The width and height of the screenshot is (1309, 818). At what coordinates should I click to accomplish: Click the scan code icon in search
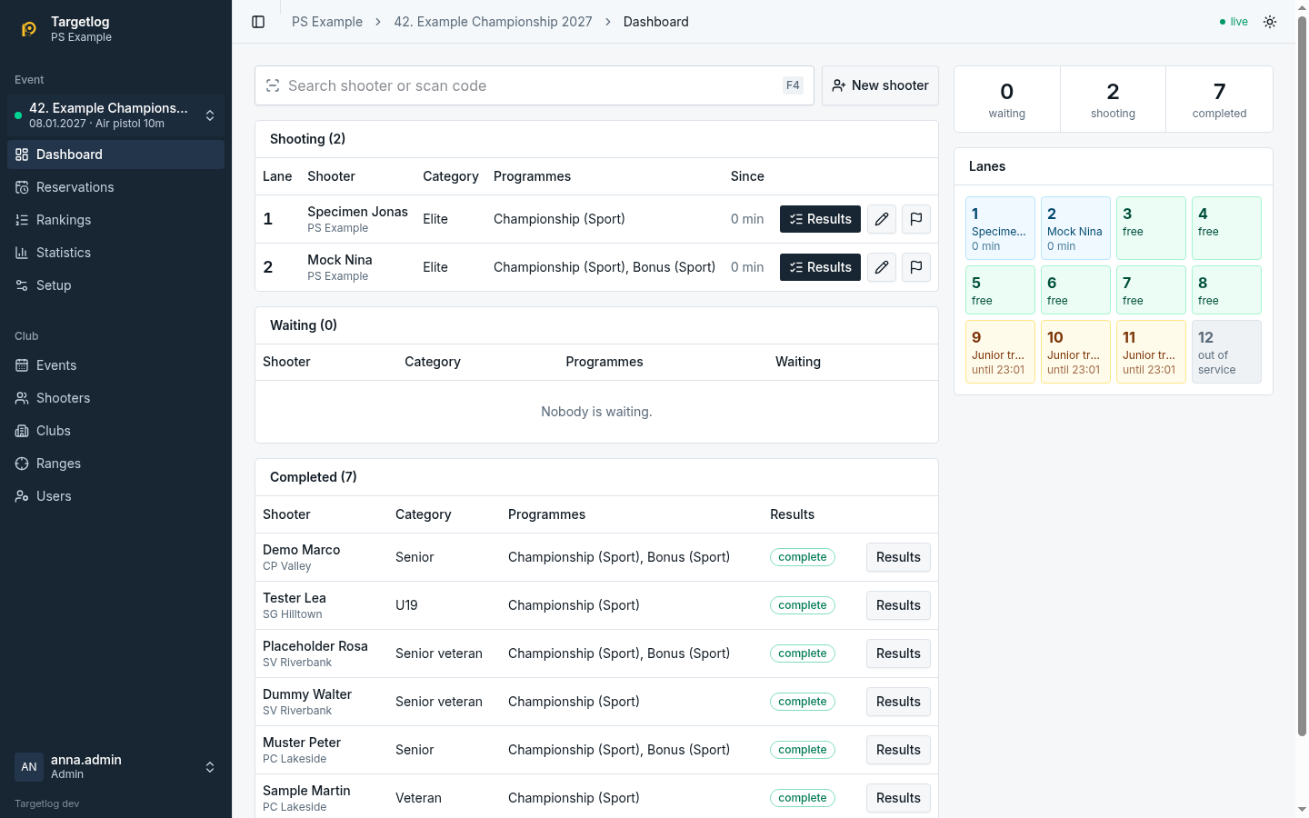point(273,85)
